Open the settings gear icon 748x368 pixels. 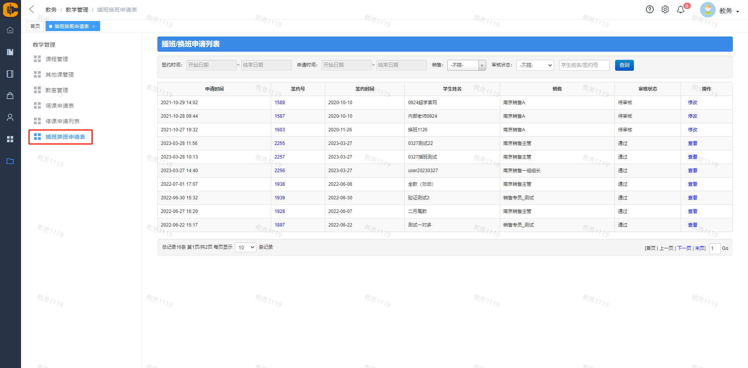pos(665,10)
